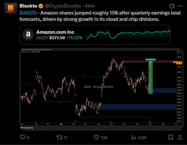
Task: Click the green AMZN sparkline chart
Action: [x=128, y=35]
